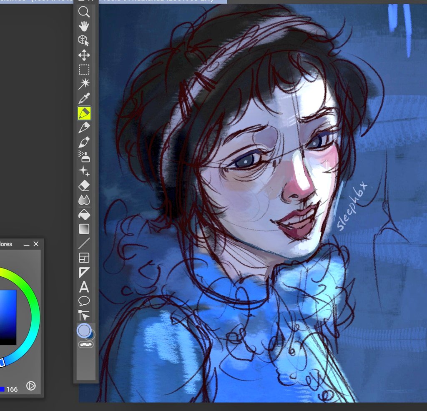Viewport: 427px width, 411px height.
Task: Activate the Fill bucket tool
Action: pos(84,214)
